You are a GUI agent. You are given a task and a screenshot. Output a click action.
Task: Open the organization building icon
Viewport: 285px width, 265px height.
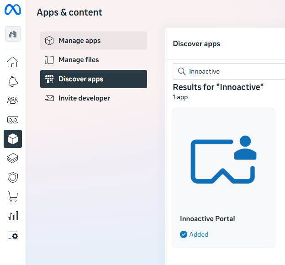click(13, 34)
